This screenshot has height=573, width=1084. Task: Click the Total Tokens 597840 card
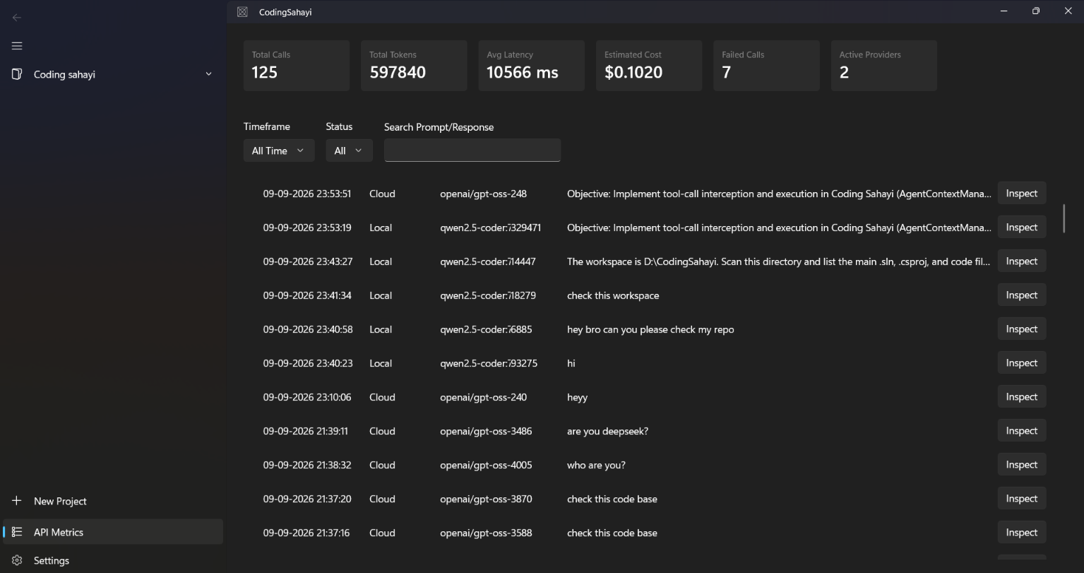tap(414, 65)
